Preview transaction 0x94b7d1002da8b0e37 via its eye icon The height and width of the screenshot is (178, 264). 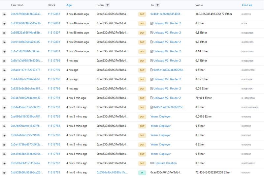pos(4,98)
